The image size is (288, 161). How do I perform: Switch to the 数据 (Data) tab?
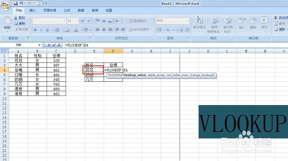coord(81,10)
